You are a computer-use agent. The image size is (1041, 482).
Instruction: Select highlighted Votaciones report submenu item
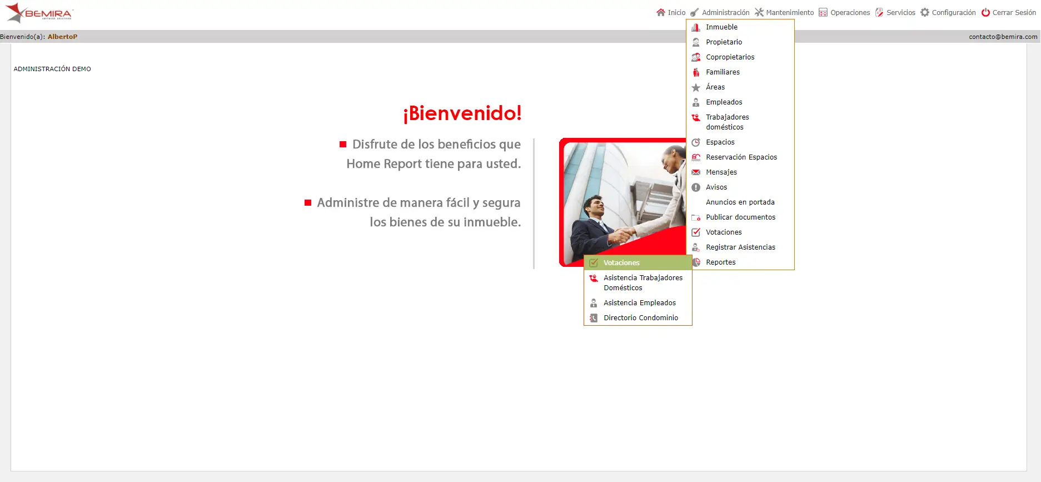pos(638,263)
